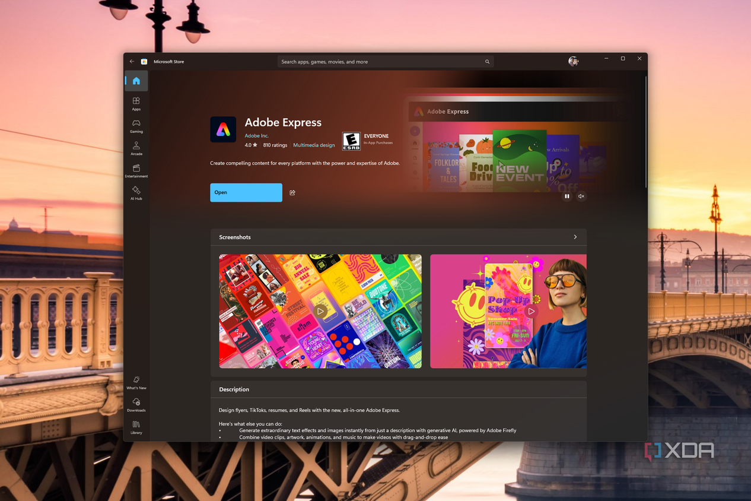
Task: Open the Apps section in sidebar
Action: coord(136,104)
